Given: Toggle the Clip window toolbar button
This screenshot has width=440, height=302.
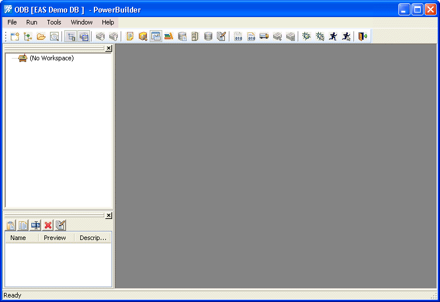Looking at the screenshot, I should (156, 36).
